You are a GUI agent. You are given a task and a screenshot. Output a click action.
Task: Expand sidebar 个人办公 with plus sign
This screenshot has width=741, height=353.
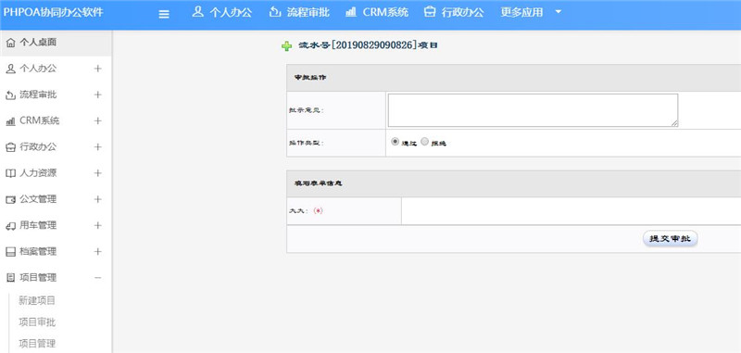click(98, 69)
